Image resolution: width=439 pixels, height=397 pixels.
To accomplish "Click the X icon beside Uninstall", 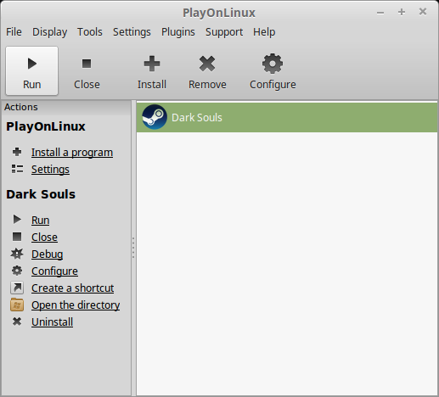I will pyautogui.click(x=17, y=322).
